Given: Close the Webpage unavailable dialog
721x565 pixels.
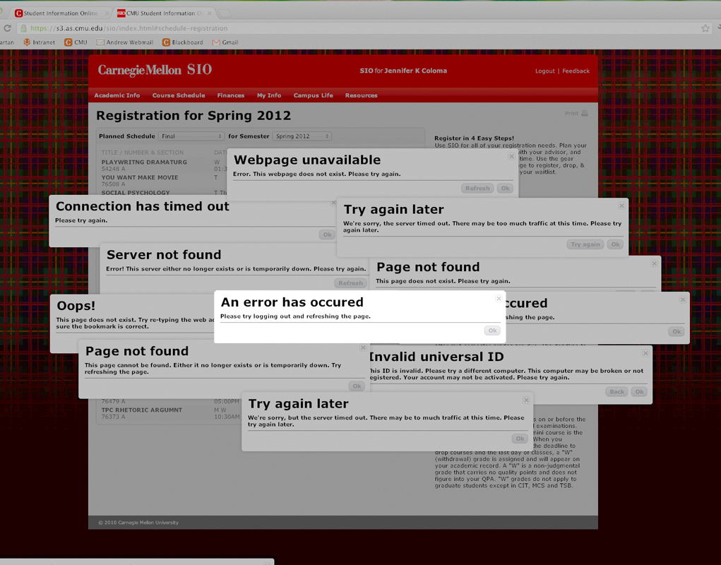Looking at the screenshot, I should click(511, 156).
